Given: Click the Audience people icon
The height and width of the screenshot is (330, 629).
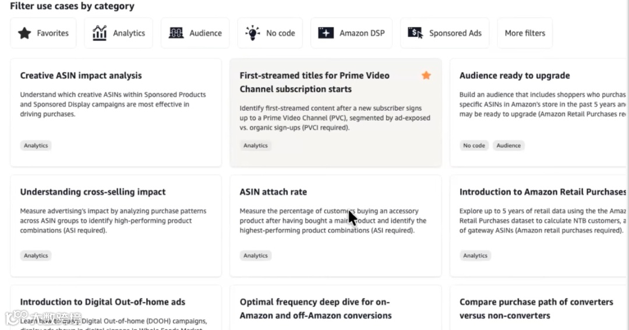Looking at the screenshot, I should [x=176, y=33].
